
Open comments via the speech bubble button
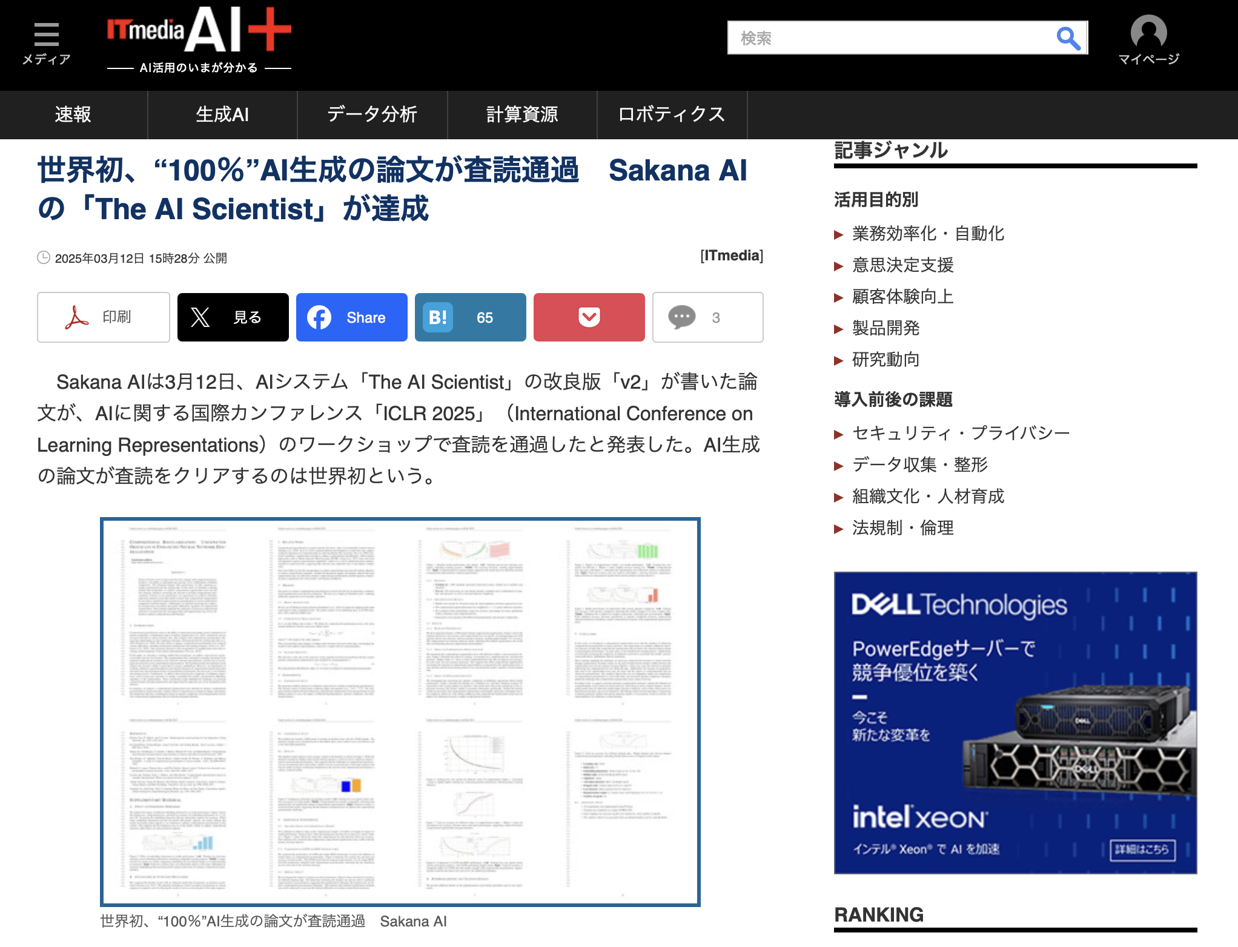[x=708, y=317]
